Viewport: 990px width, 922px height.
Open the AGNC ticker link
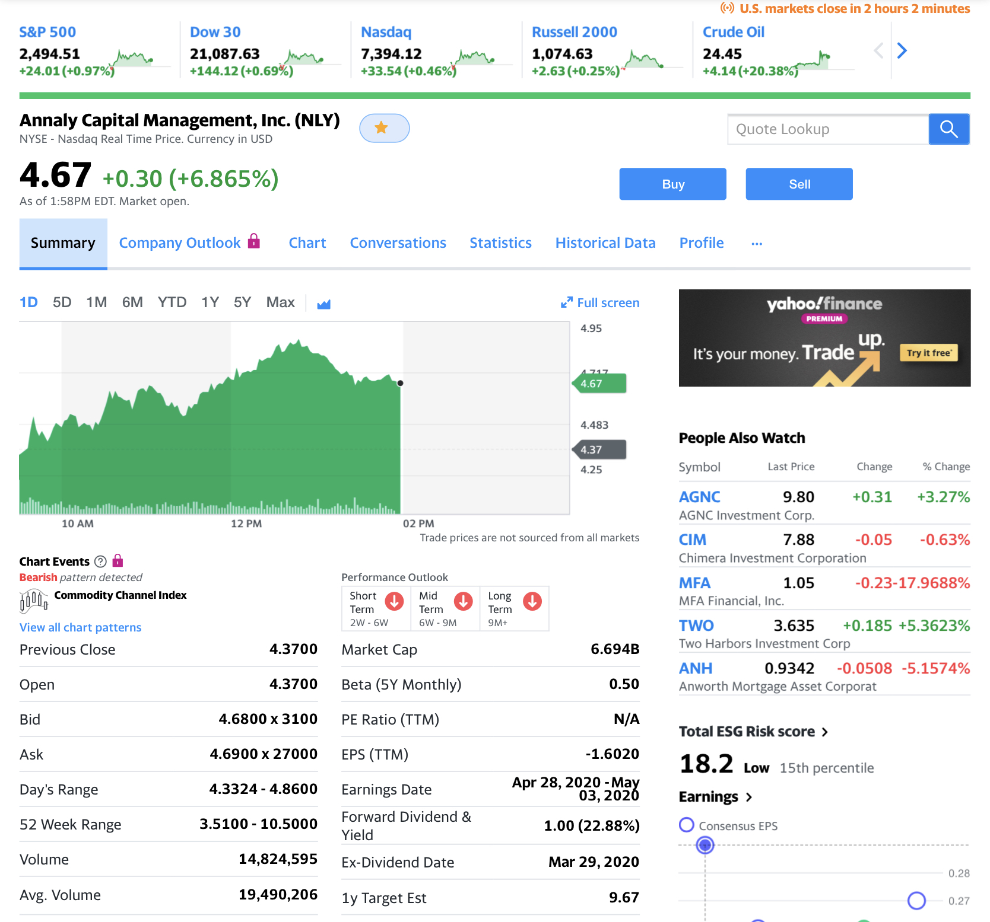[x=700, y=497]
